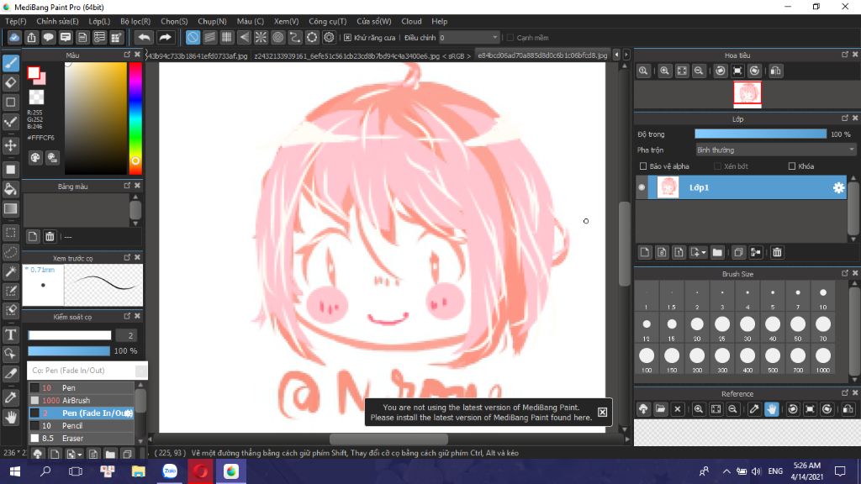Viewport: 861px width, 484px height.
Task: Open the Công cụ(T) menu
Action: pos(328,21)
